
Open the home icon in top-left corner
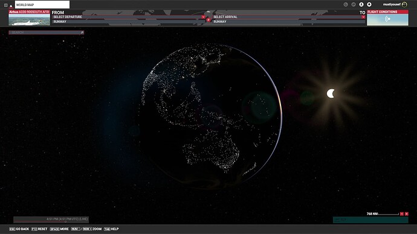pos(11,5)
